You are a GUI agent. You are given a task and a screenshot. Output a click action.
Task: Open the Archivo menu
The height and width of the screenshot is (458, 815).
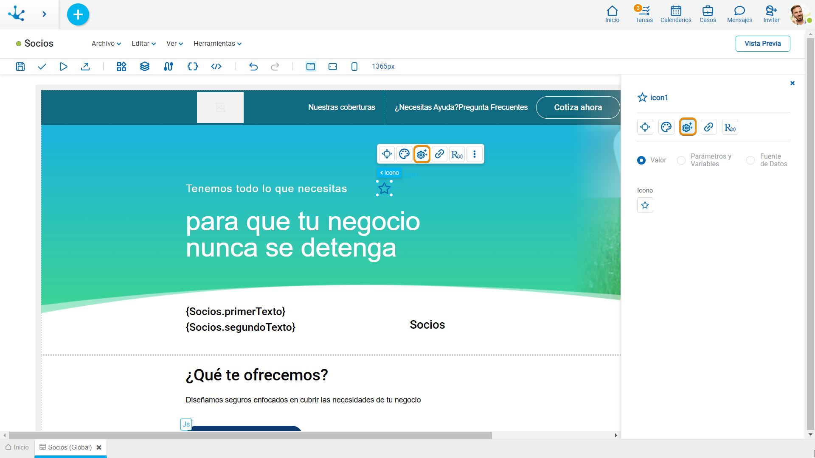[x=106, y=44]
